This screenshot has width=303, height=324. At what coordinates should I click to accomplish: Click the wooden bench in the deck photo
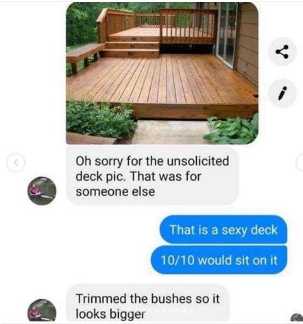coord(84,56)
